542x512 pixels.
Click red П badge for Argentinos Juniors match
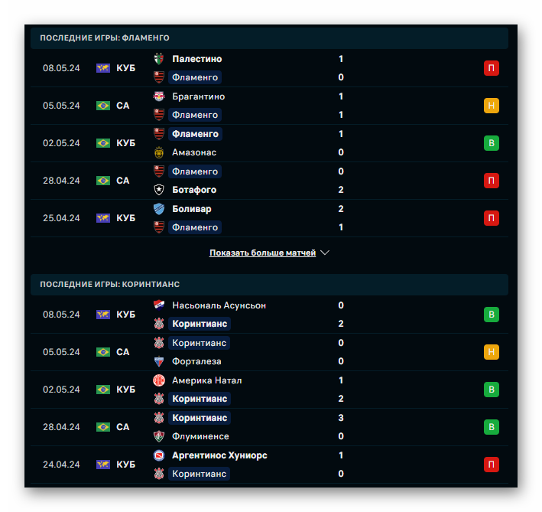[x=492, y=465]
